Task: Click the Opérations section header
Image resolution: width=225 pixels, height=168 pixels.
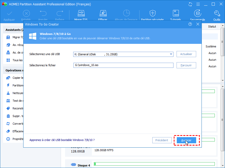Action: point(13,70)
